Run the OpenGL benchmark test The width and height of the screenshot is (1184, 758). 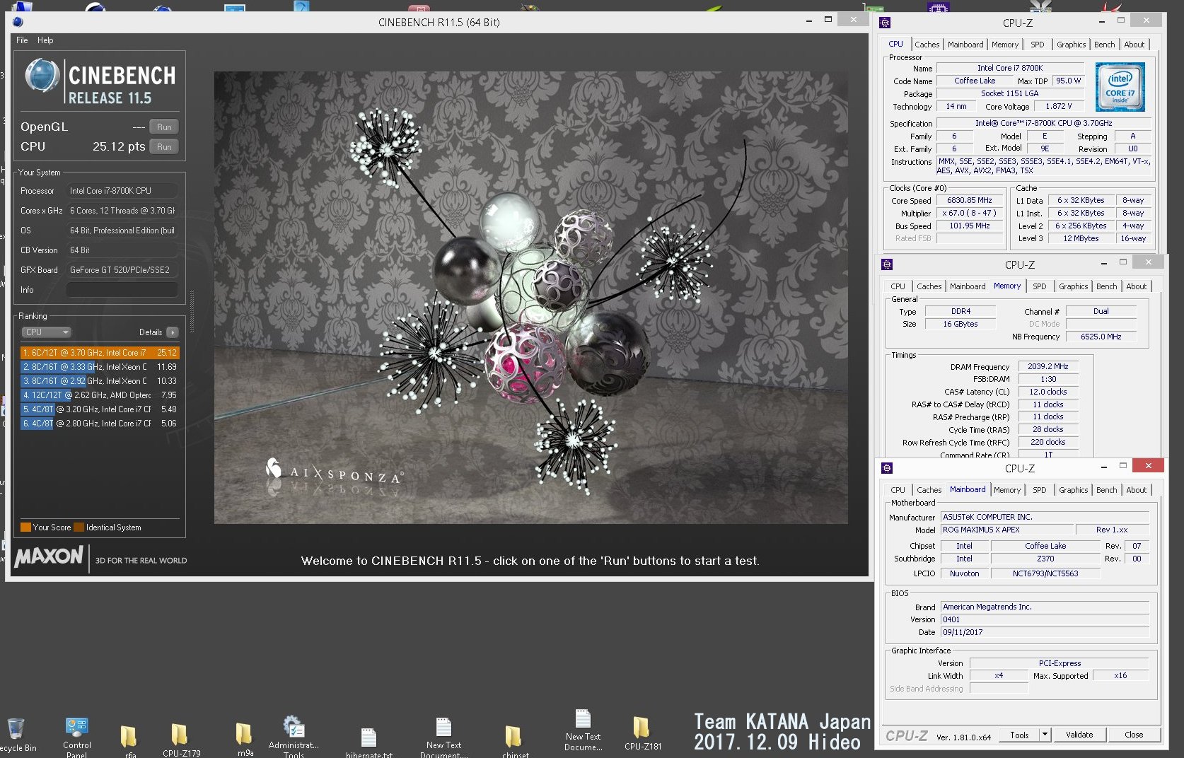pyautogui.click(x=164, y=127)
